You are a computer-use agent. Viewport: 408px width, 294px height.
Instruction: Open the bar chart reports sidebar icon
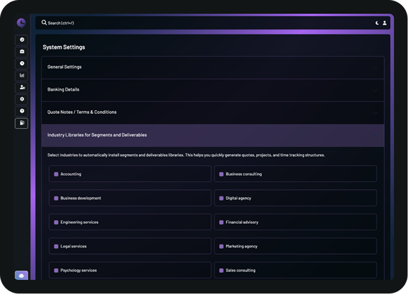point(22,76)
